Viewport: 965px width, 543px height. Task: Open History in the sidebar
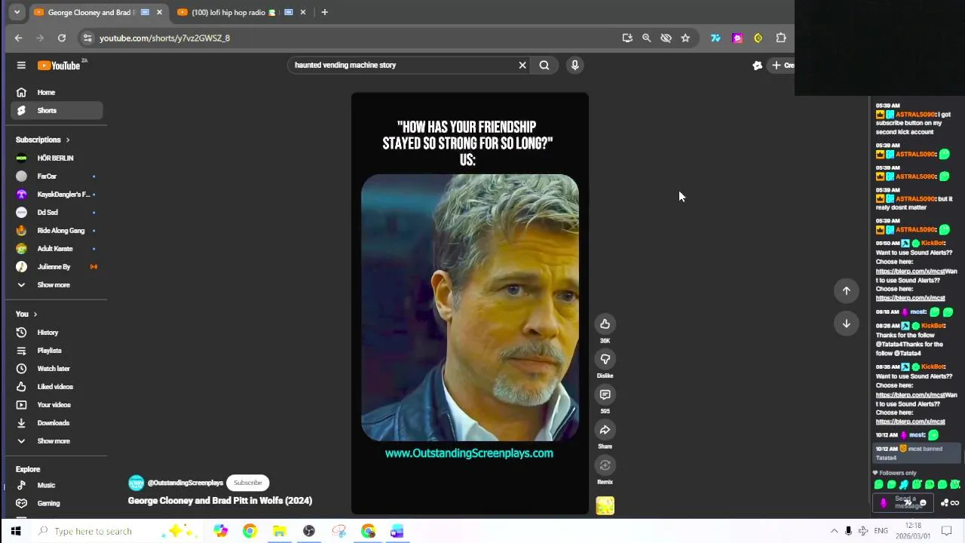57,333
